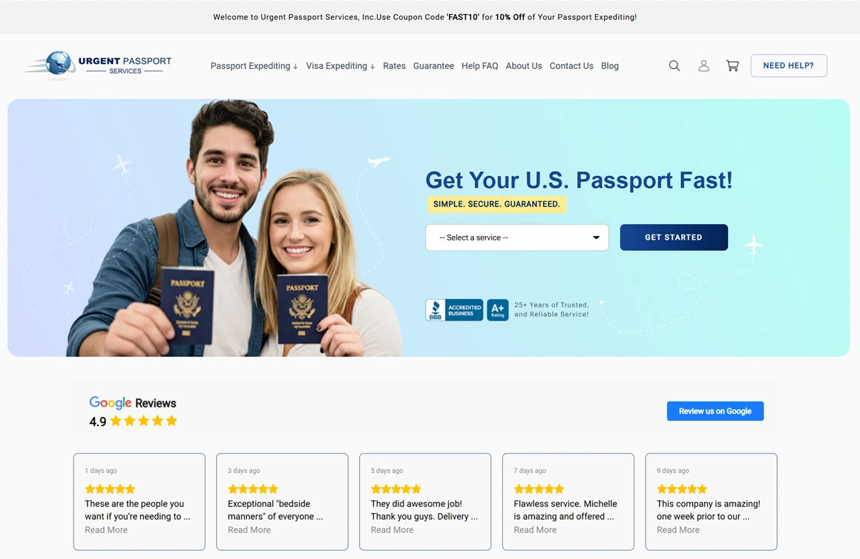Click the BBB Accredited Business badge
This screenshot has height=559, width=860.
(x=454, y=310)
